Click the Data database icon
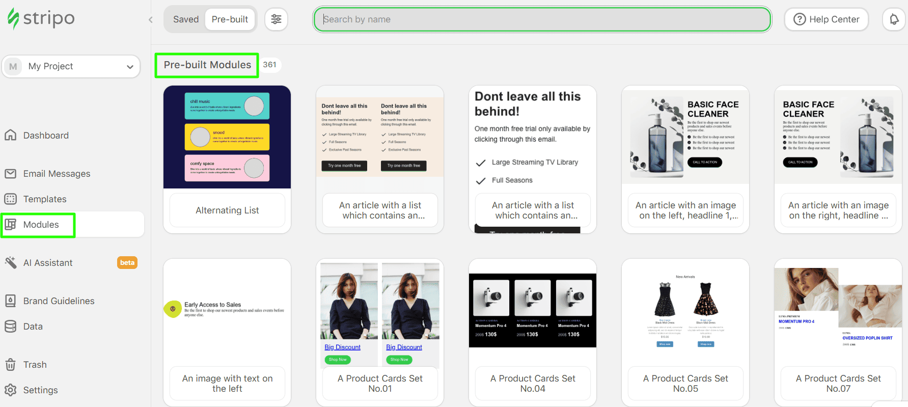Image resolution: width=908 pixels, height=407 pixels. [11, 327]
